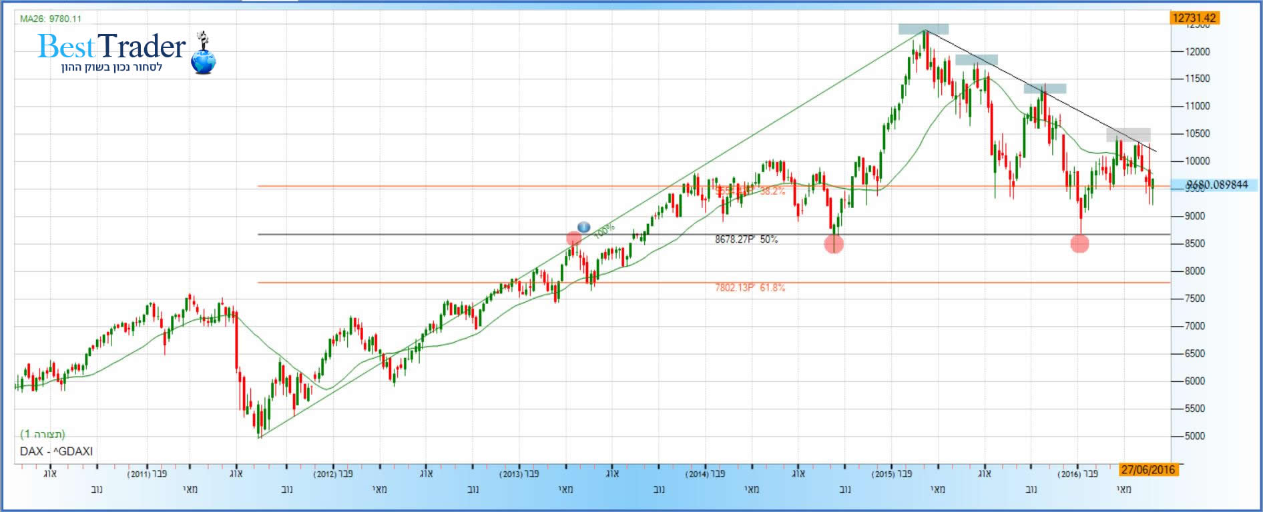
Task: Select the blue rectangle marking the second lower high
Action: tap(976, 60)
